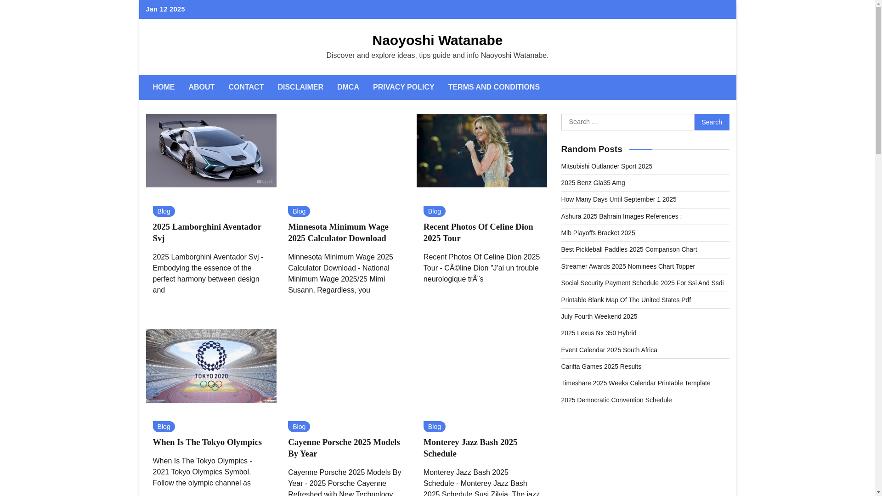Click Blog tag above Lamborghini Aventador post
Image resolution: width=882 pixels, height=496 pixels.
(164, 211)
